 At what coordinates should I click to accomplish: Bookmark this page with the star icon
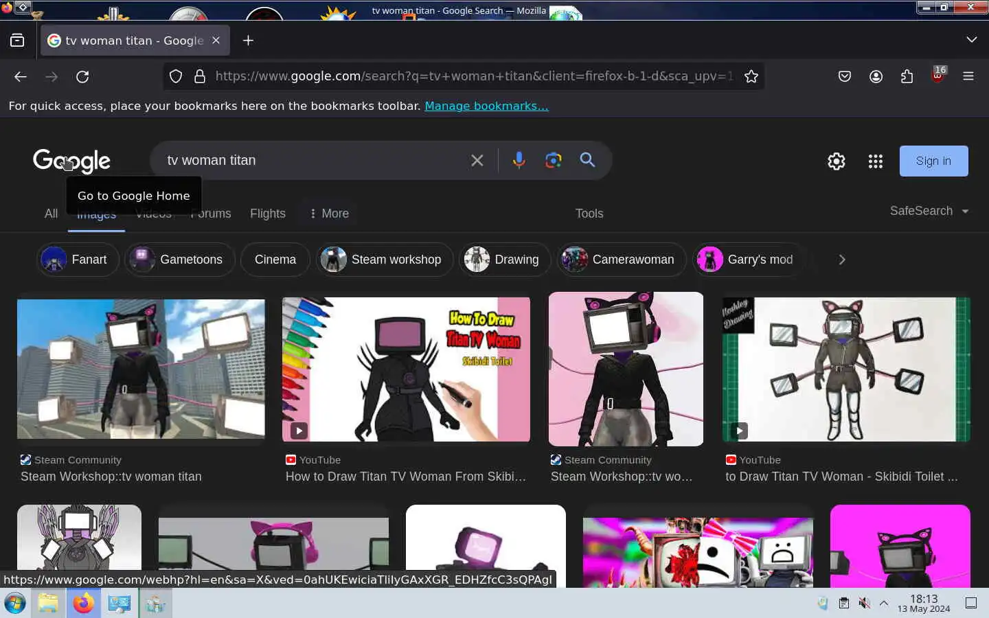click(x=751, y=76)
